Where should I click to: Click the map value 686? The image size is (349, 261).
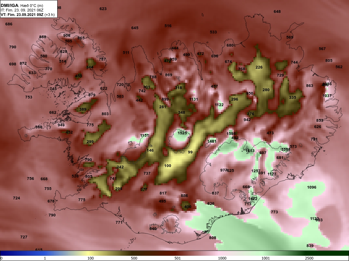(x=9, y=24)
